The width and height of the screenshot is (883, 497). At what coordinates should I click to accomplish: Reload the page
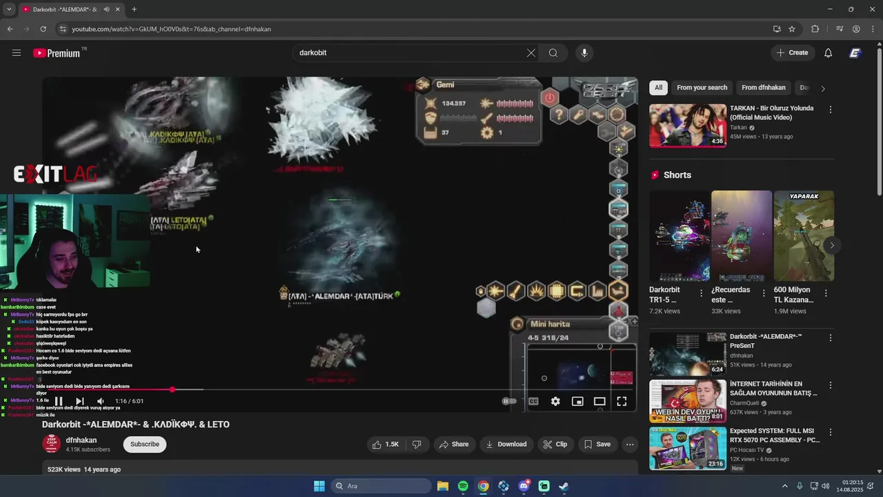[43, 29]
